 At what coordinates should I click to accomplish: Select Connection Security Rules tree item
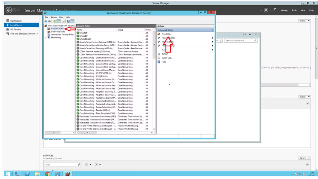tap(62, 35)
